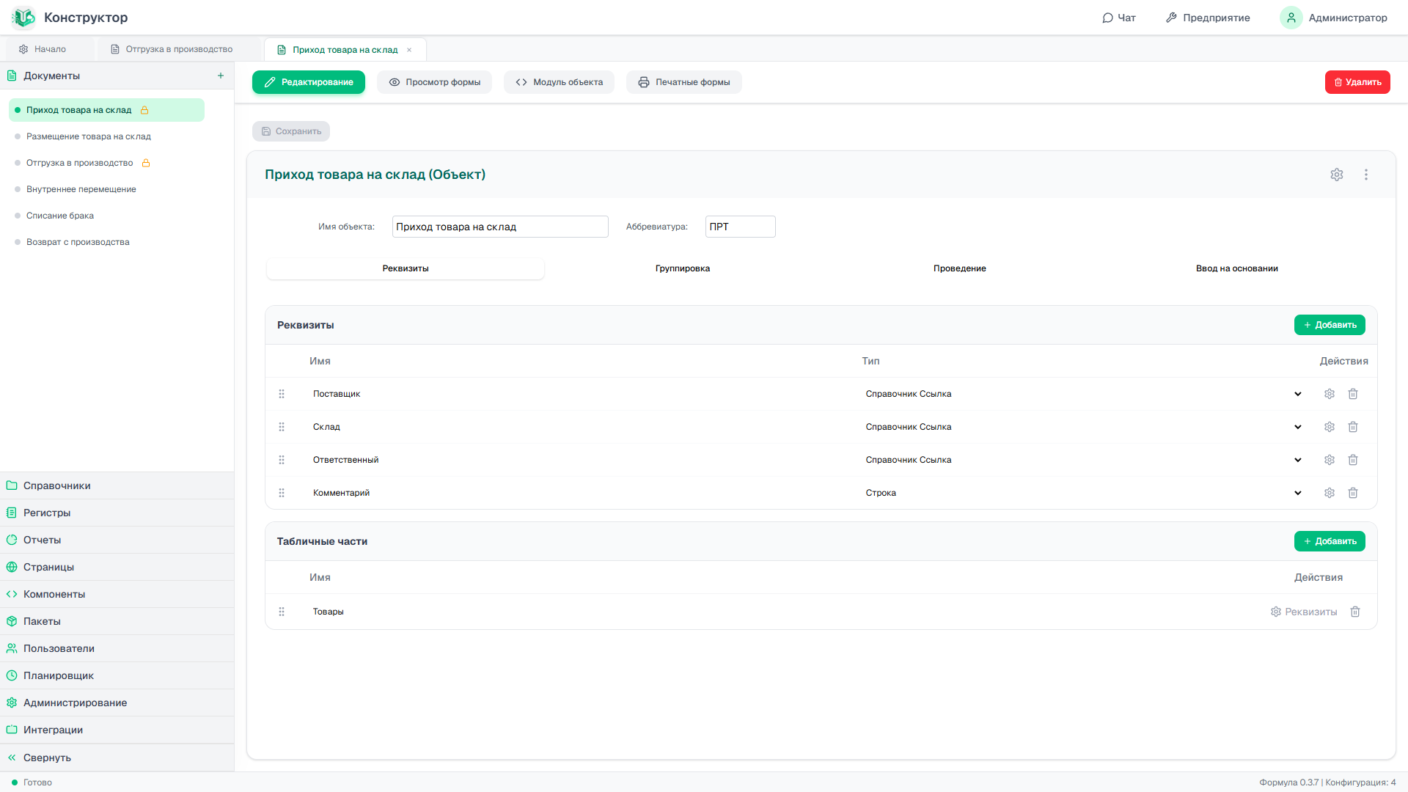Click the red Удалить button

(1357, 82)
